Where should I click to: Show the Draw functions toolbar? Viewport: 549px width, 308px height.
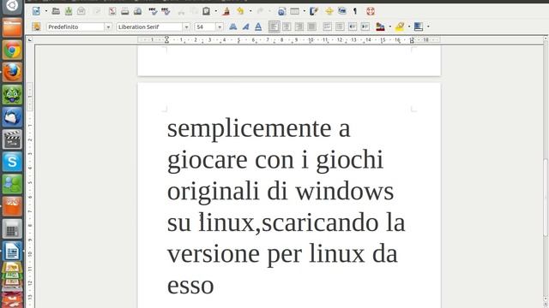tap(314, 11)
